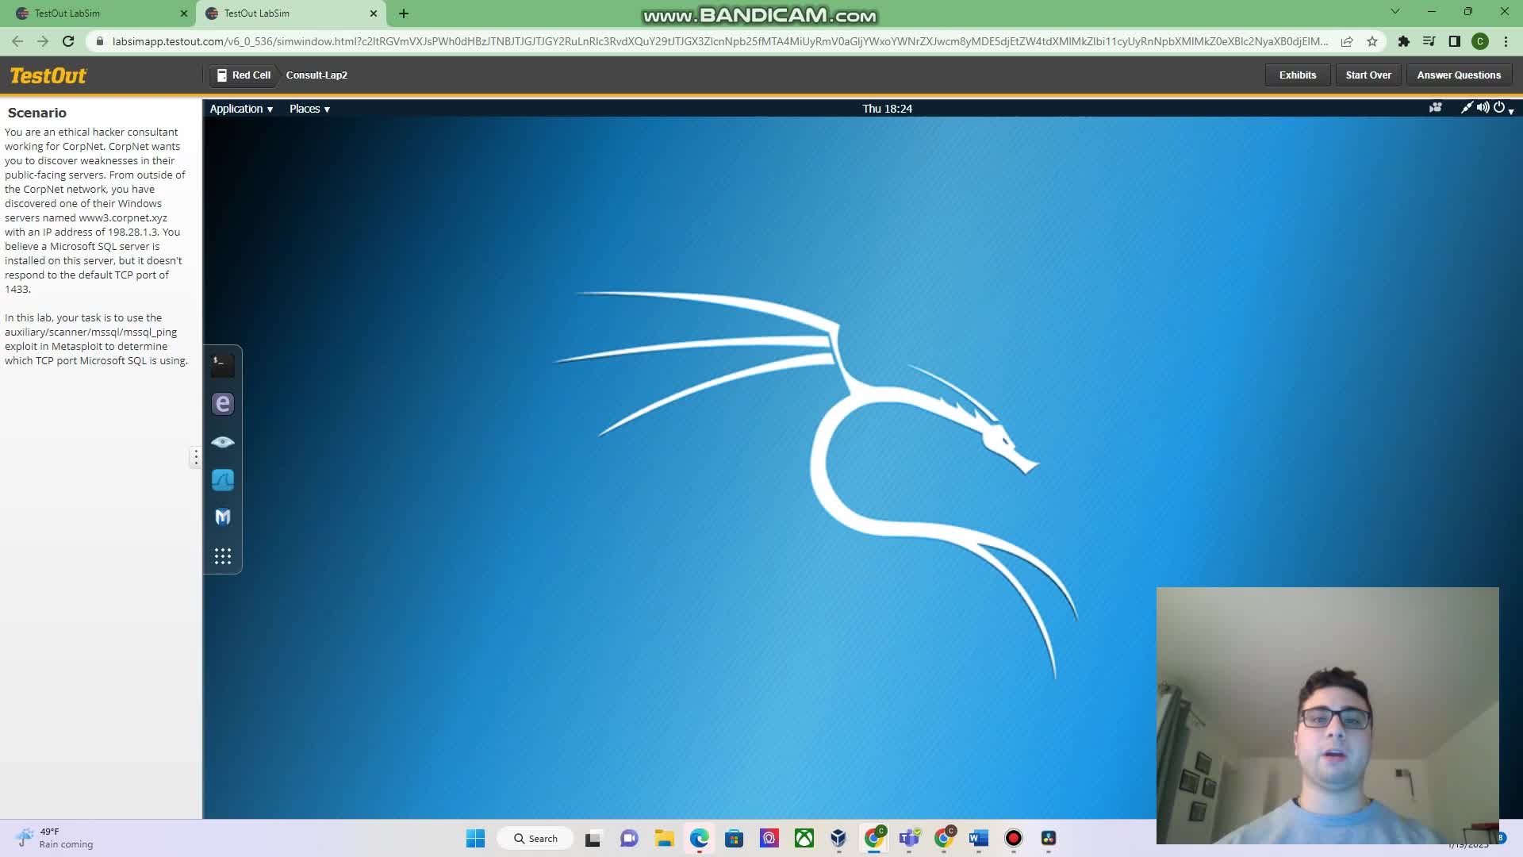
Task: Open Xbox app from the taskbar
Action: coord(804,838)
